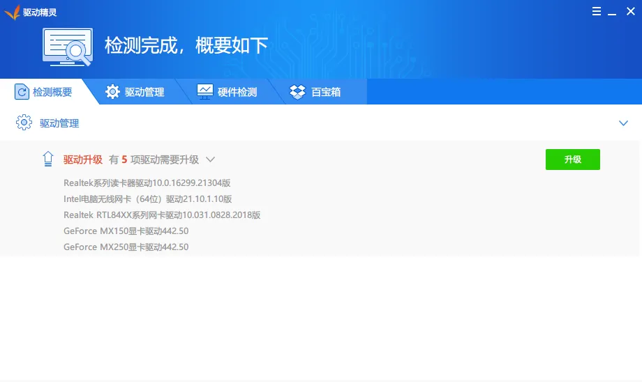Click the monitor icon on 硬件检测 tab
Screen dimensions: 642x388
click(204, 91)
